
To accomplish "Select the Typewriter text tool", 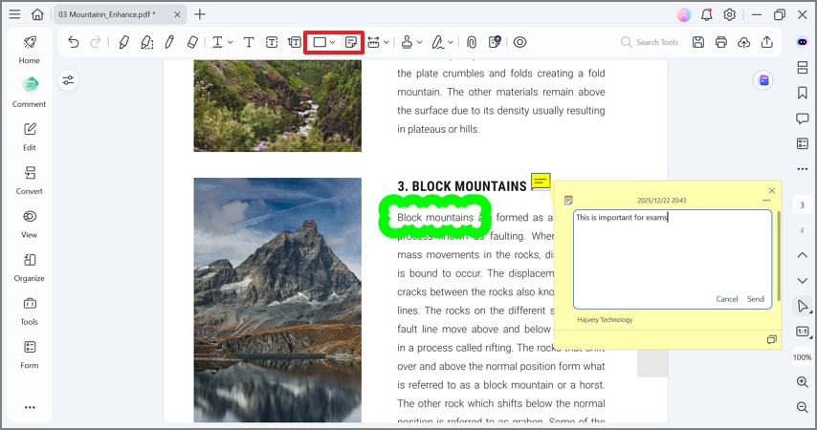I will (x=249, y=42).
